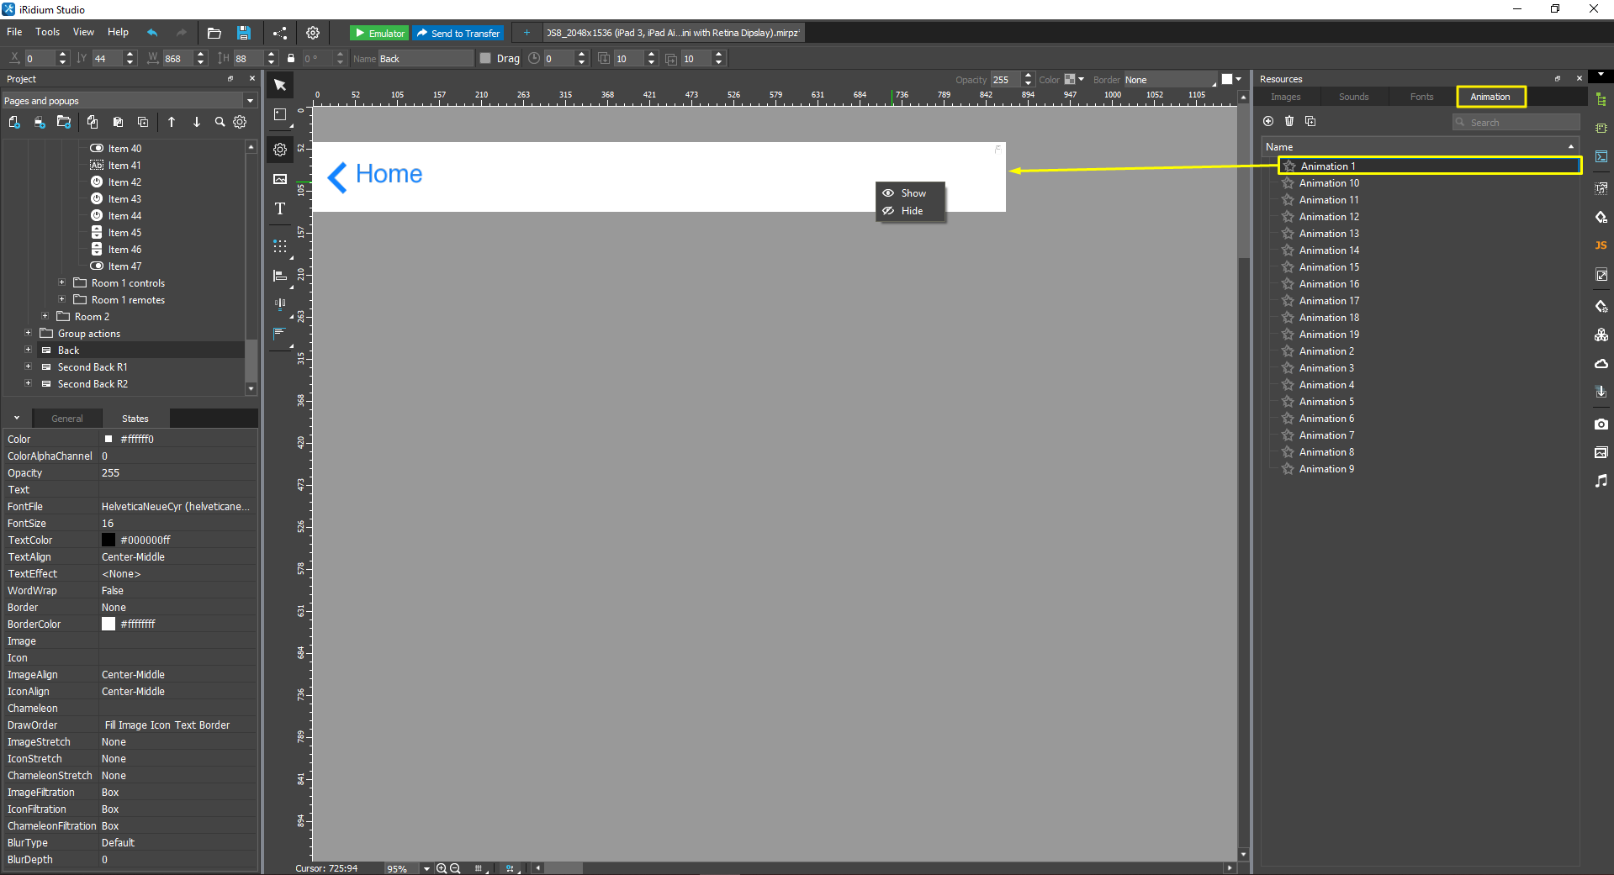Open the Tools menu
The image size is (1614, 875).
coord(47,32)
